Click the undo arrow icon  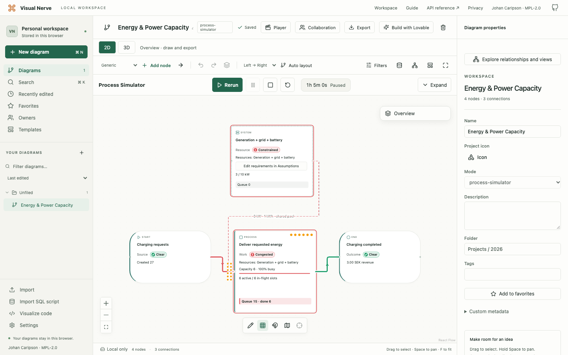point(201,65)
